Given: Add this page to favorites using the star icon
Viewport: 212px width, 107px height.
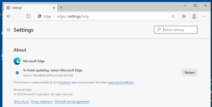Looking at the screenshot, I should tap(173, 16).
